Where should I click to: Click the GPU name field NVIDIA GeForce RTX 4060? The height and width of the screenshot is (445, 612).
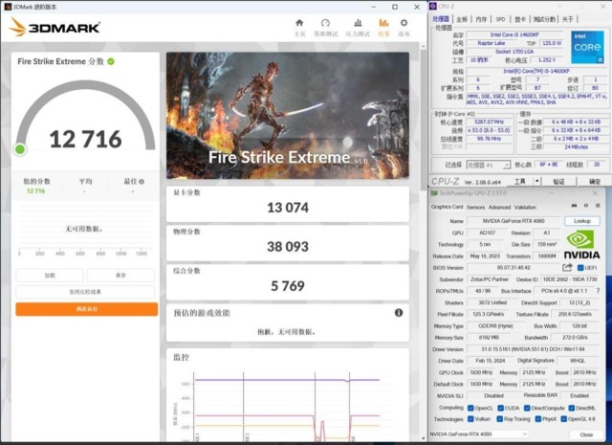click(514, 221)
